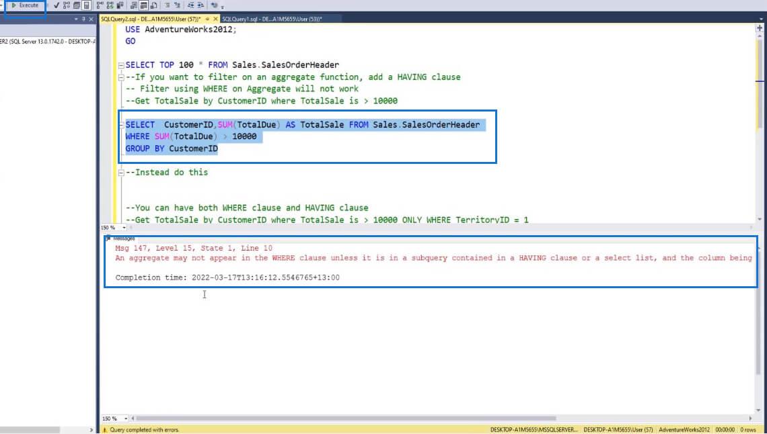This screenshot has width=767, height=434.
Task: Pin the SQLQuery2.sql tab
Action: 207,19
